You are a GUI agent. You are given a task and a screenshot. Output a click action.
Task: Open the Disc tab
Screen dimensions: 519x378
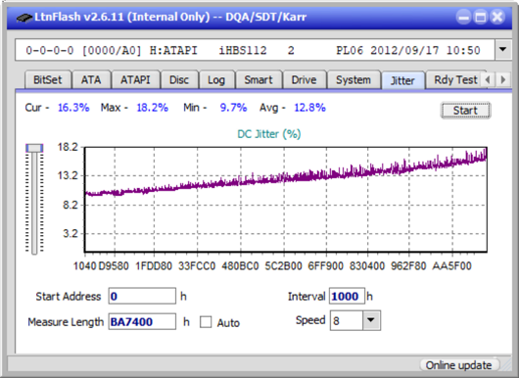point(179,79)
